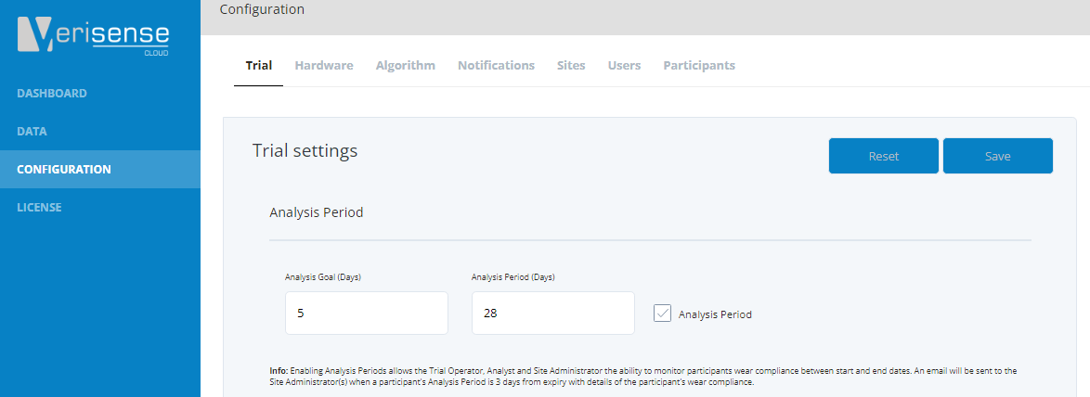Go to the Data section

[32, 131]
